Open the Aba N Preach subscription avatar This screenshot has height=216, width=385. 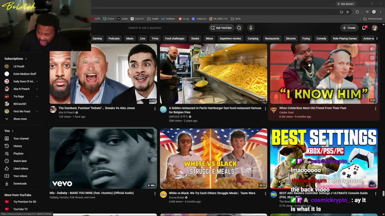[7, 89]
